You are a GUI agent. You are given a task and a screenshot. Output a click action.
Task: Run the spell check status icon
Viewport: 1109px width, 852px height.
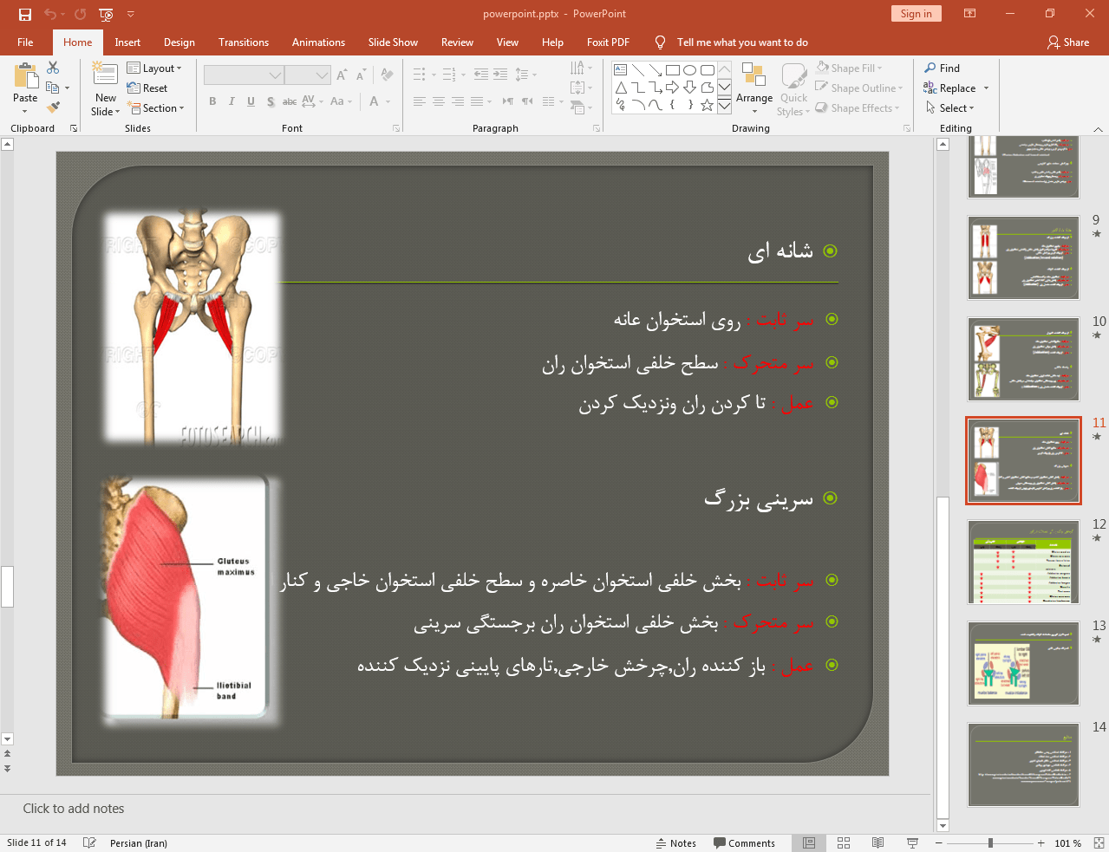pyautogui.click(x=89, y=842)
